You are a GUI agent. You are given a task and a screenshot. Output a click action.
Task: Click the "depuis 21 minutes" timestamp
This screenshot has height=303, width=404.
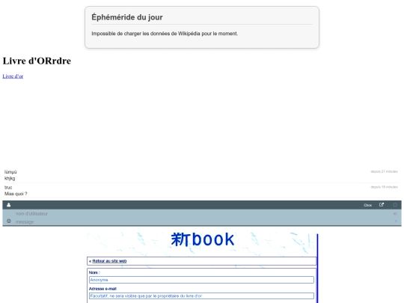tap(384, 171)
